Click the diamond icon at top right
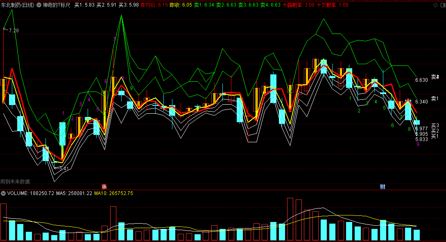 pyautogui.click(x=435, y=5)
